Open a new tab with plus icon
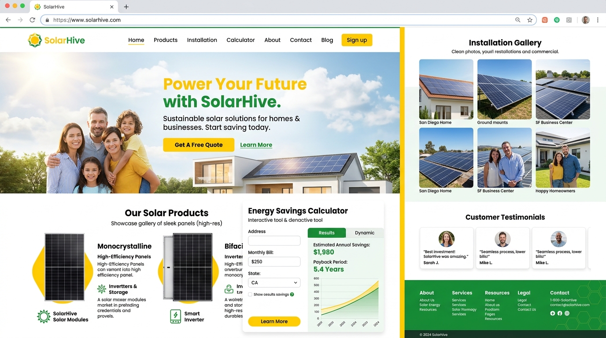This screenshot has height=338, width=606. click(126, 7)
